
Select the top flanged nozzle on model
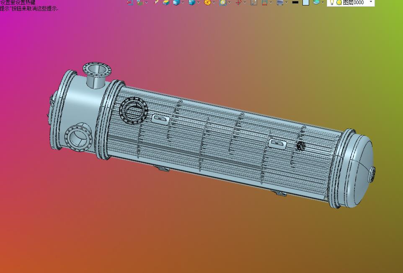[97, 75]
